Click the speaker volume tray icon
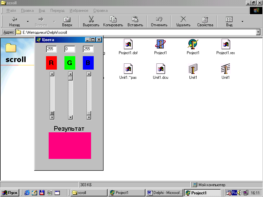This screenshot has height=197, width=263. [239, 193]
